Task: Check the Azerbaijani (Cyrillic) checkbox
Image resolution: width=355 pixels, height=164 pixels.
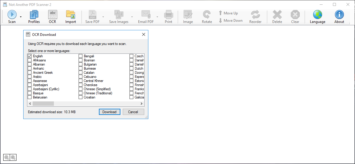Action: tap(29, 89)
